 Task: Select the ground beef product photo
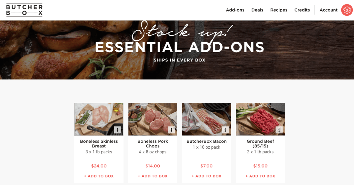tap(260, 119)
